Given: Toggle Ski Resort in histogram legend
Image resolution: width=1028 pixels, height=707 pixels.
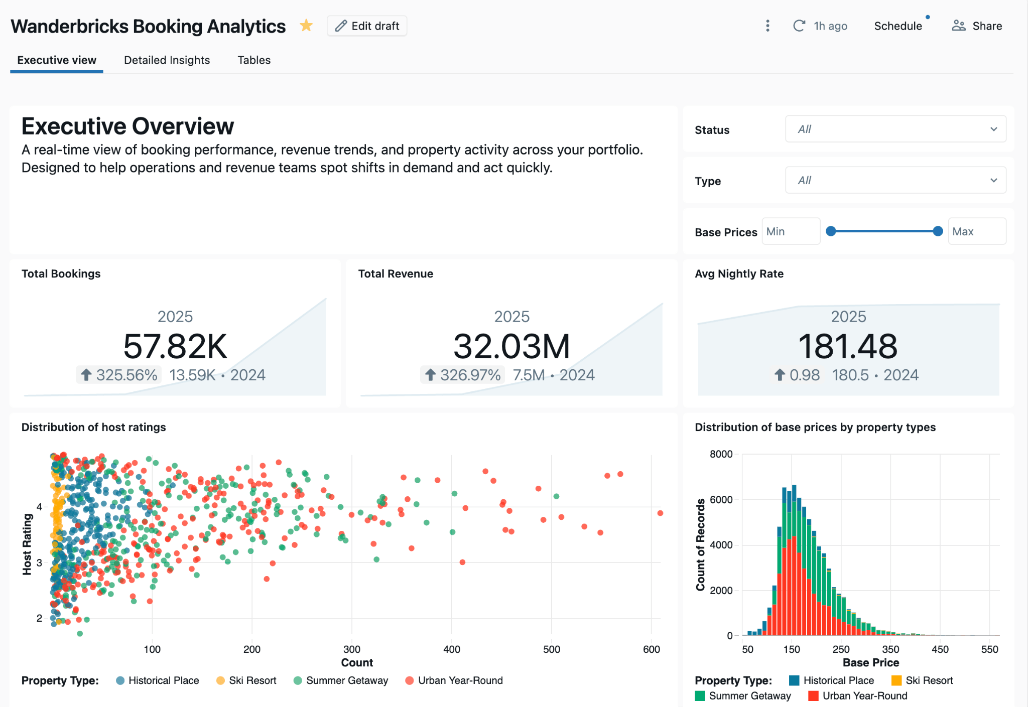Looking at the screenshot, I should tap(922, 680).
